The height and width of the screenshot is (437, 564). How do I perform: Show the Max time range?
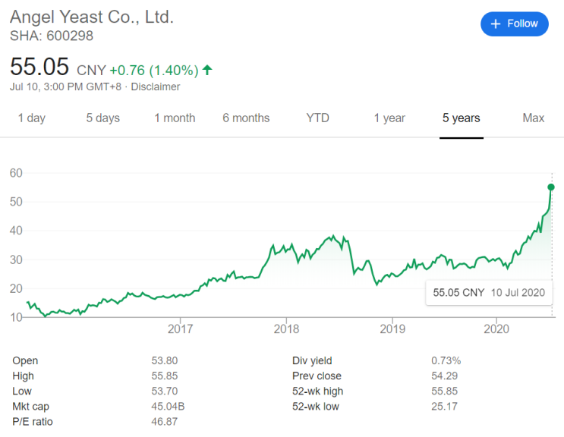(534, 118)
